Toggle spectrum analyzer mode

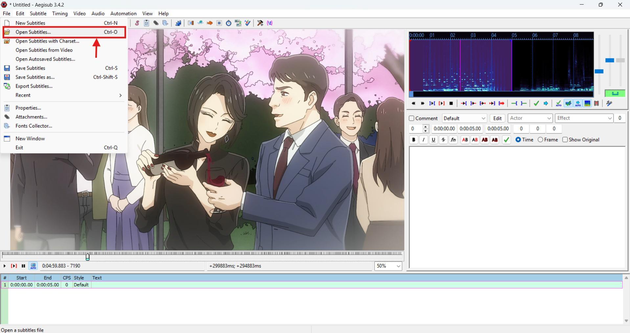[x=587, y=104]
